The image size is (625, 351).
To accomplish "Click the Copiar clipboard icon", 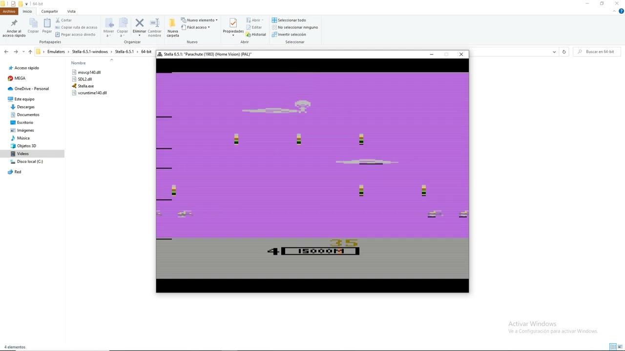I will pyautogui.click(x=33, y=23).
